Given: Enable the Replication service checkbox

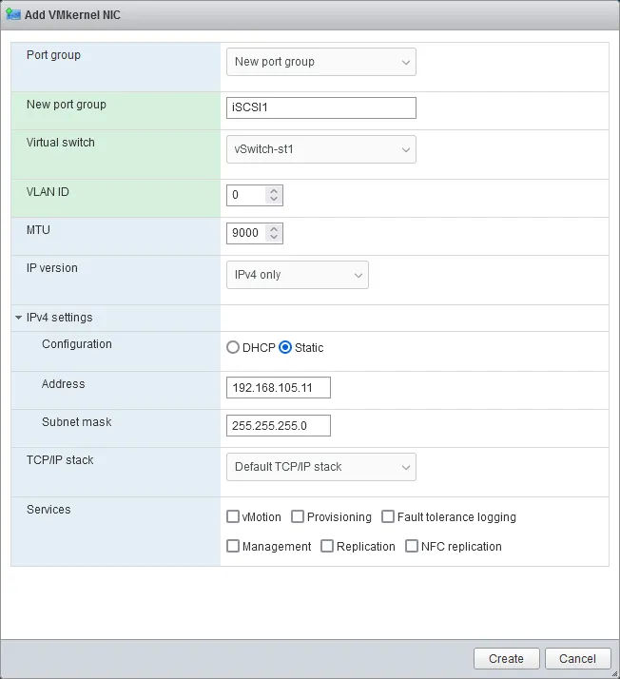Looking at the screenshot, I should tap(327, 547).
